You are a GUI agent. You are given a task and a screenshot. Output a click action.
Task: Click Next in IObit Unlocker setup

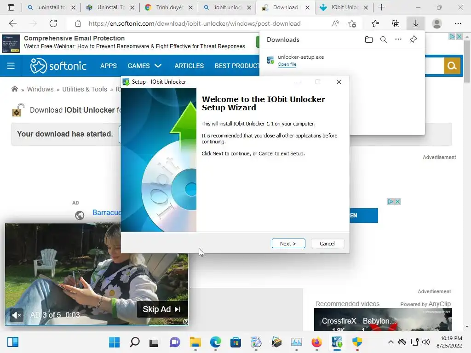coord(288,244)
